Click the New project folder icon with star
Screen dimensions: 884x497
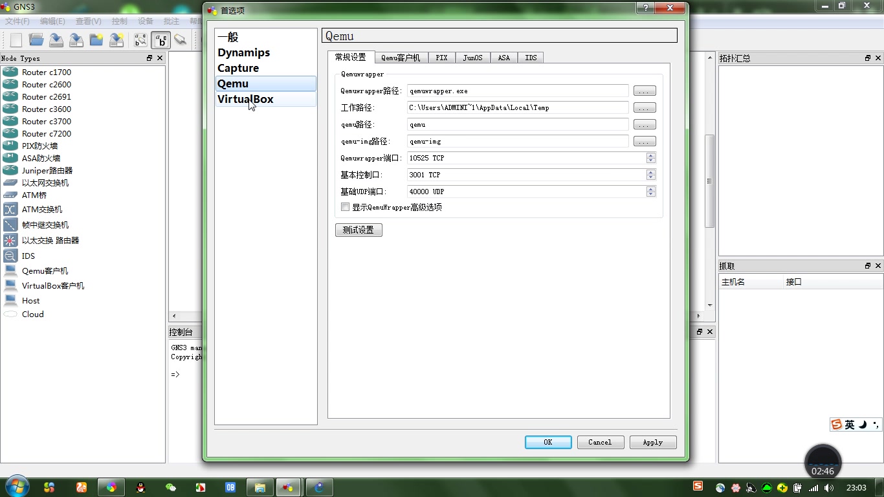pyautogui.click(x=96, y=40)
